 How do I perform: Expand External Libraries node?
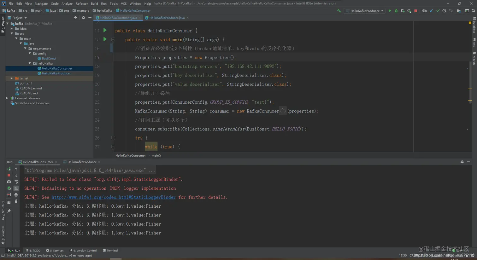click(8, 98)
